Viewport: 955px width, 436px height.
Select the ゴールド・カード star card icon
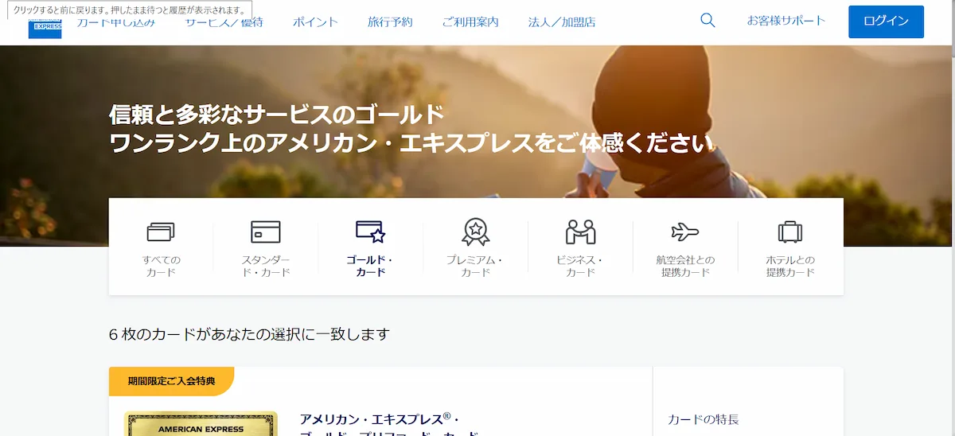[x=371, y=232]
